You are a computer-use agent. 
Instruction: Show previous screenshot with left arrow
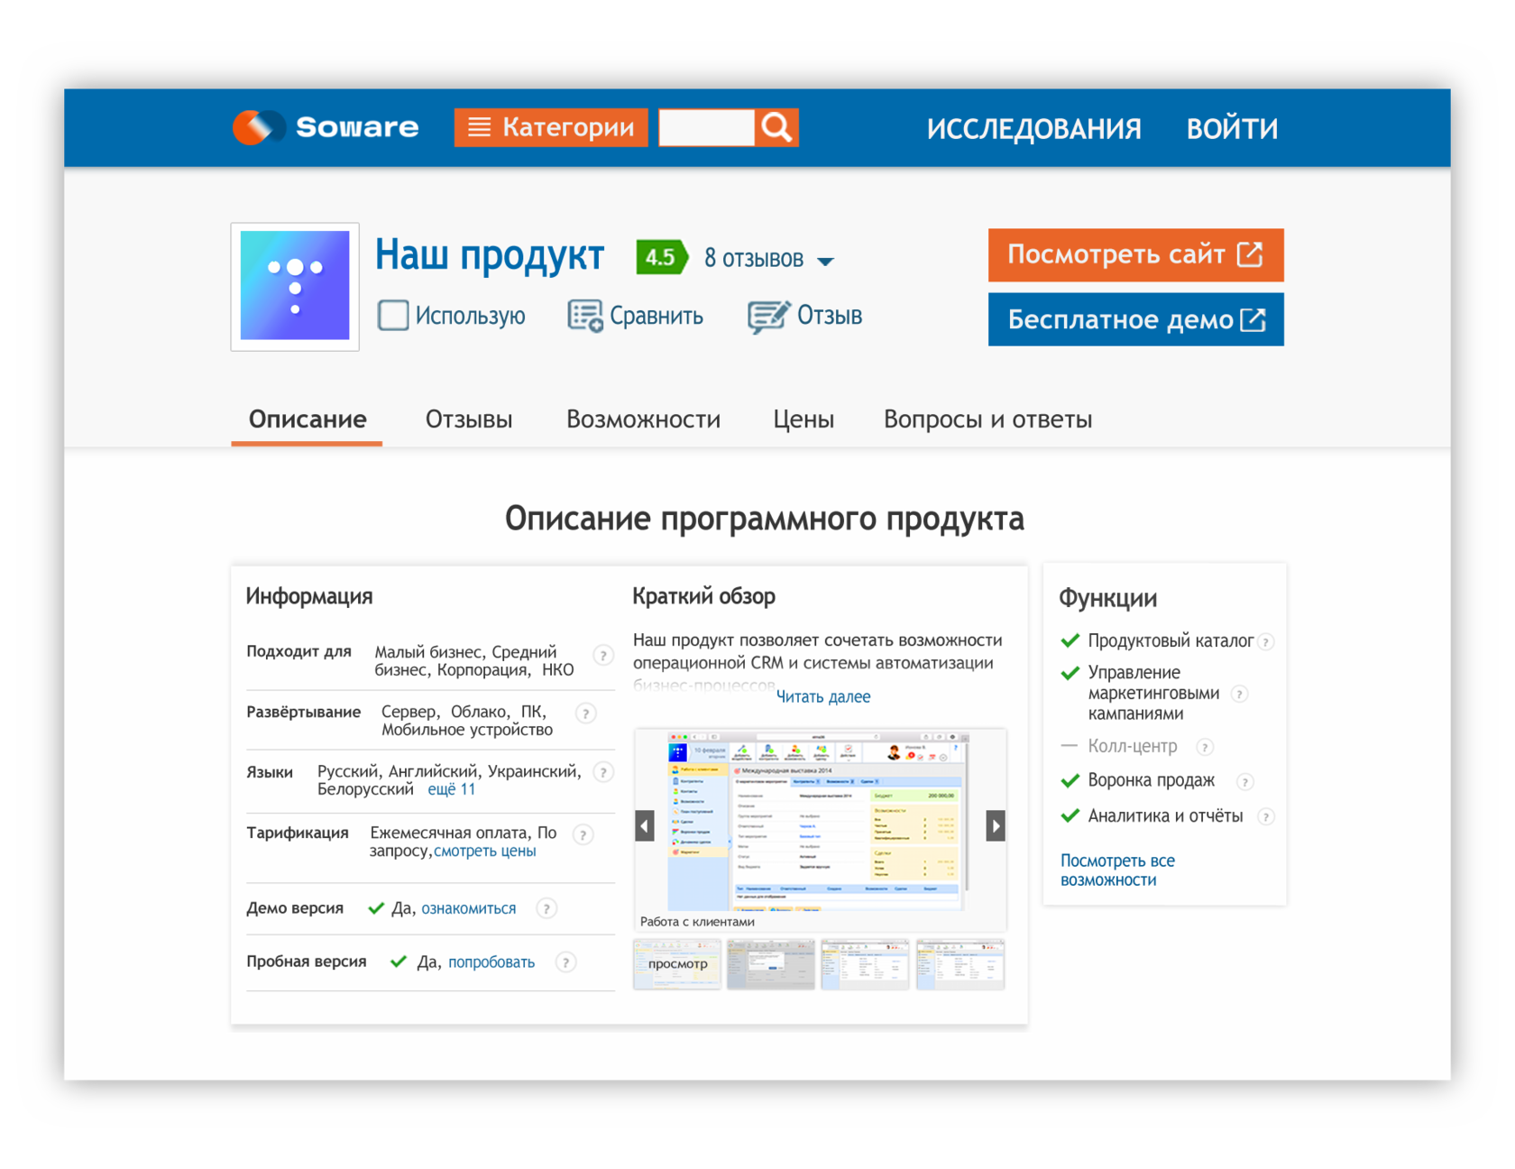(645, 825)
